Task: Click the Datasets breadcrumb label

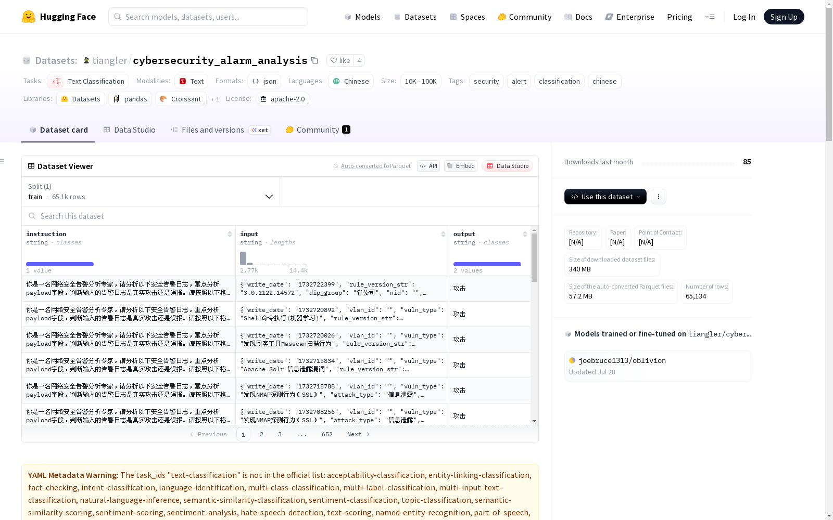Action: [56, 61]
